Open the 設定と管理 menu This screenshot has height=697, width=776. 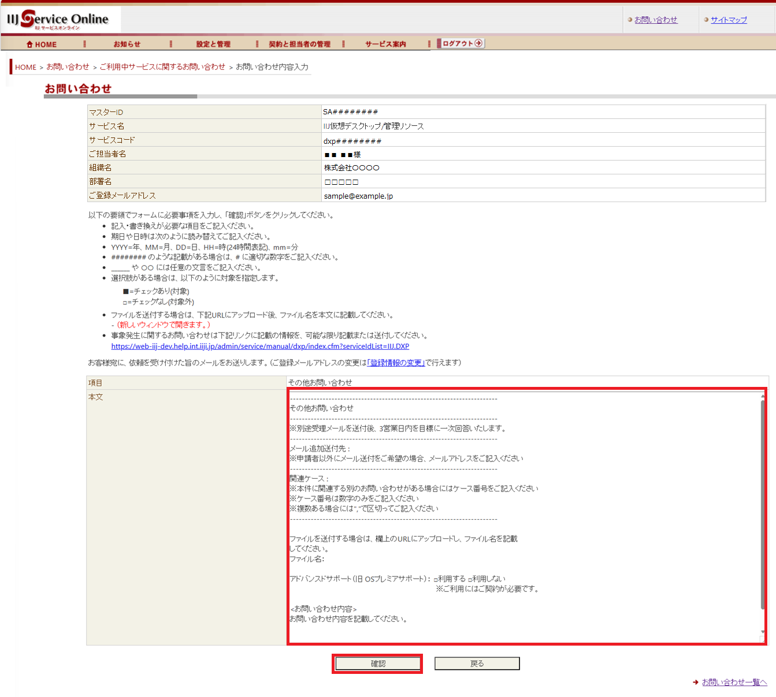point(213,44)
